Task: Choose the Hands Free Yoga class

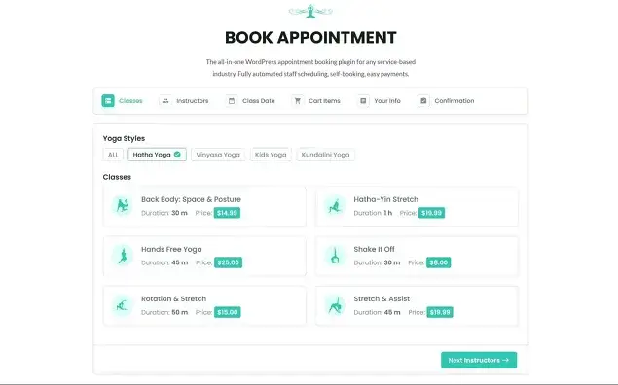Action: coord(204,257)
